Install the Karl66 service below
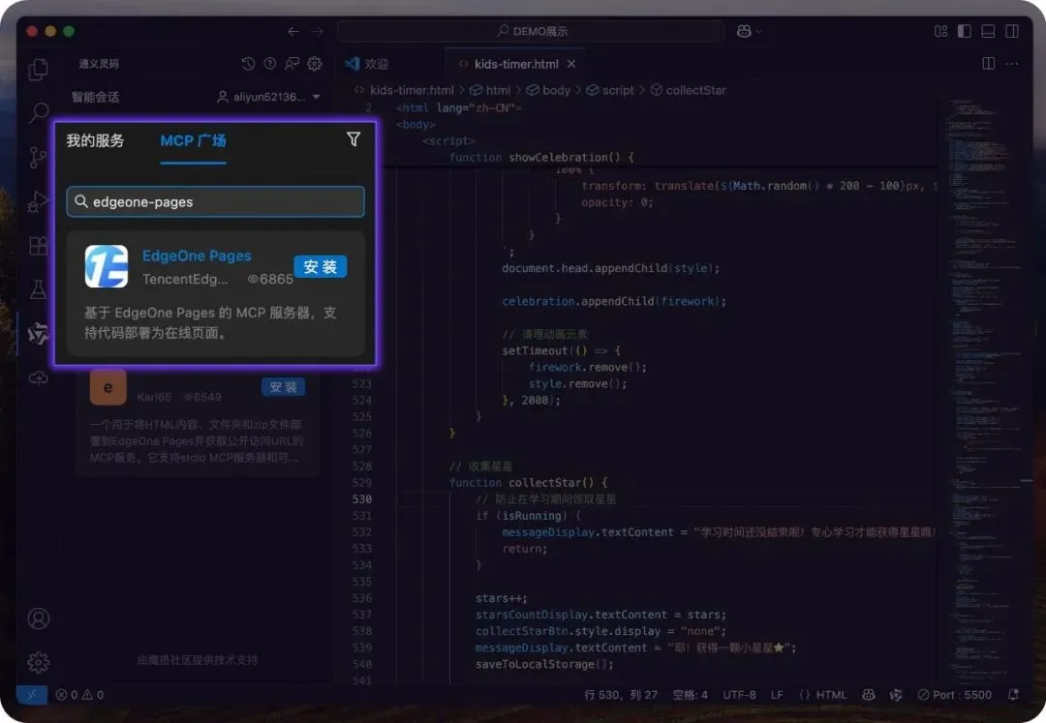This screenshot has width=1046, height=723. point(284,387)
